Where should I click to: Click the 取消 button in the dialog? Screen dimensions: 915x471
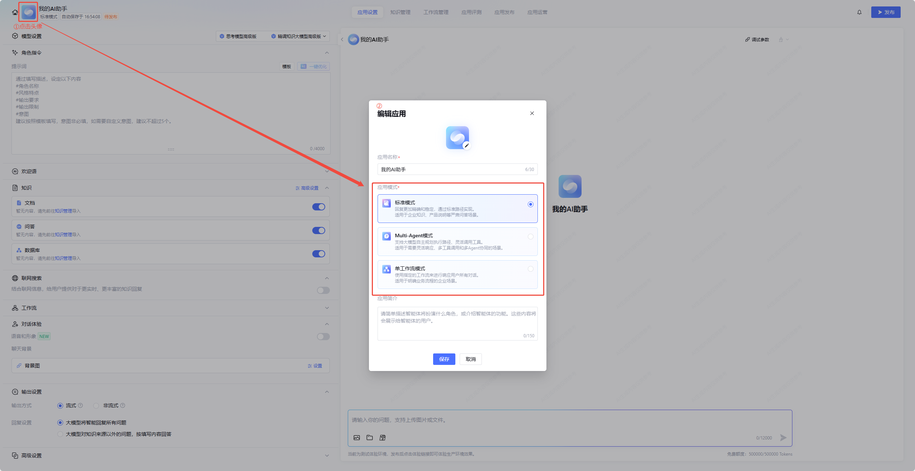click(x=470, y=359)
